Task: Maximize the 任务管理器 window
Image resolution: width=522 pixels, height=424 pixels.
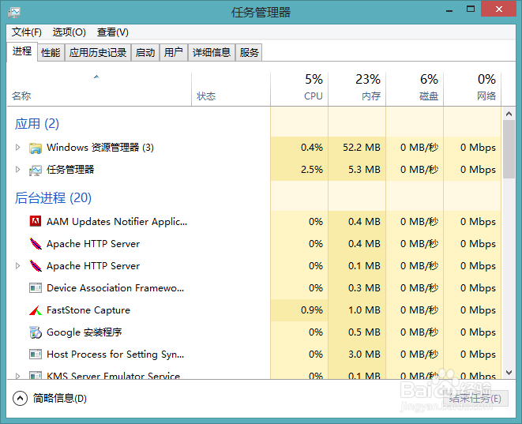Action: tap(471, 9)
